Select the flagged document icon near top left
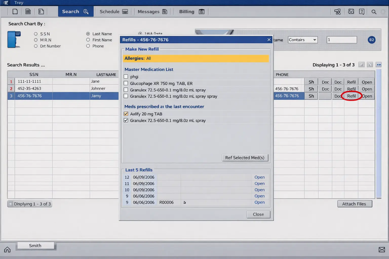Viewport: 389px width, 259px height. [41, 11]
